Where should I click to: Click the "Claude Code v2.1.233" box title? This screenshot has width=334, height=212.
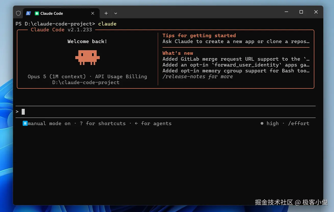click(61, 30)
